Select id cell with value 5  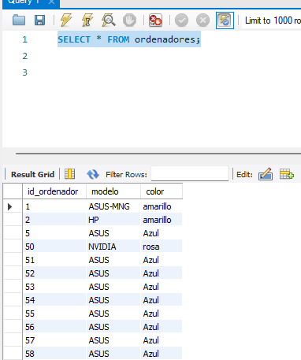(x=54, y=233)
